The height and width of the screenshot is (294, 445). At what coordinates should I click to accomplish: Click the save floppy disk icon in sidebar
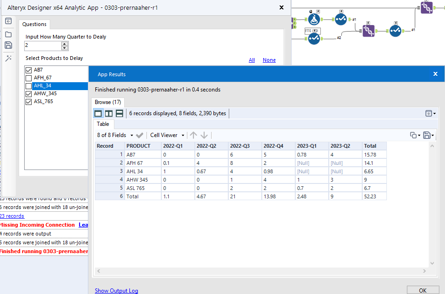point(8,45)
